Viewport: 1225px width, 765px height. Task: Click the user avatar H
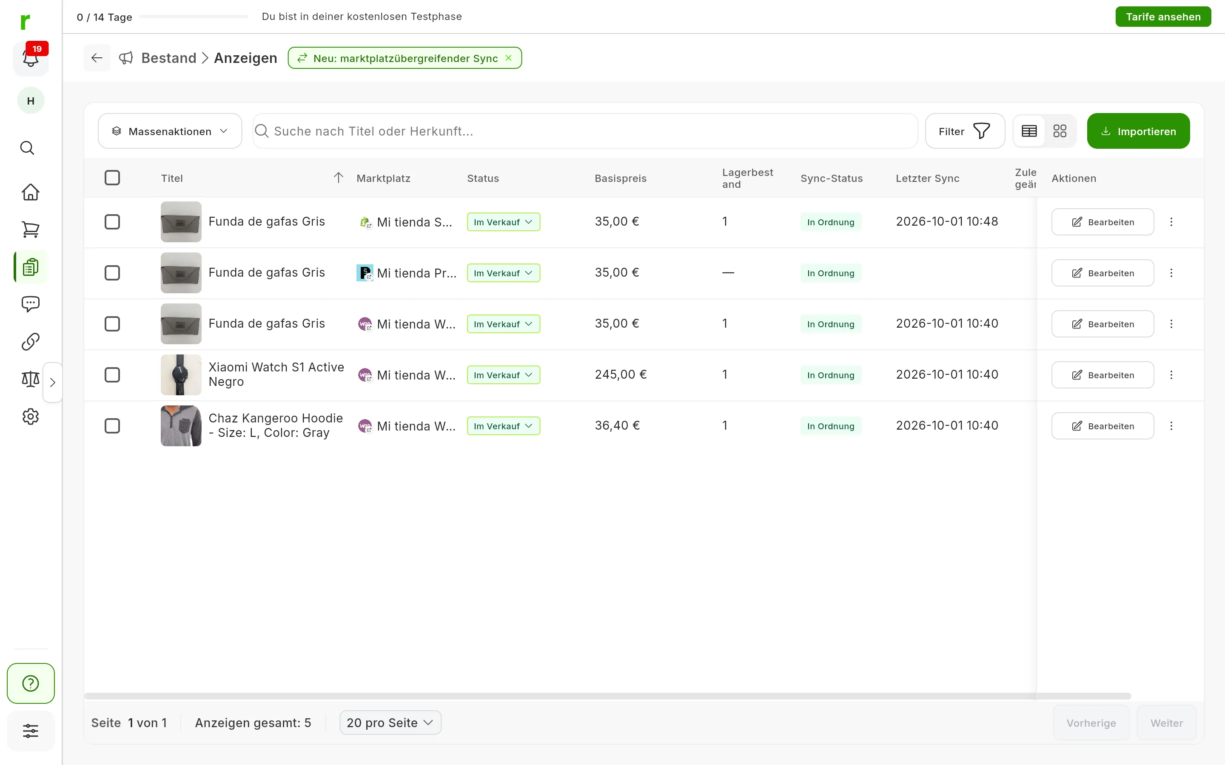30,101
